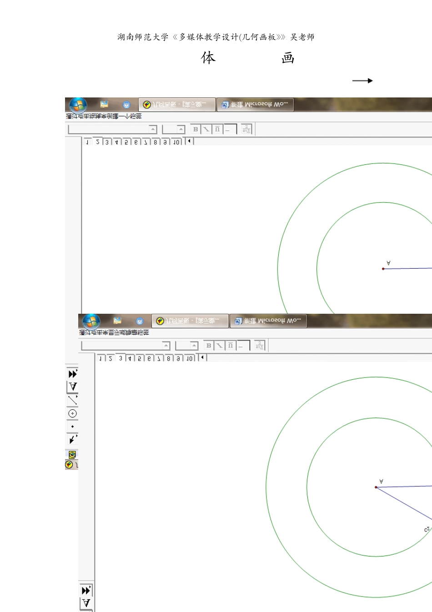432x612 pixels.
Task: Click page-tab scroll arrow in lower screenshot
Action: pyautogui.click(x=202, y=358)
